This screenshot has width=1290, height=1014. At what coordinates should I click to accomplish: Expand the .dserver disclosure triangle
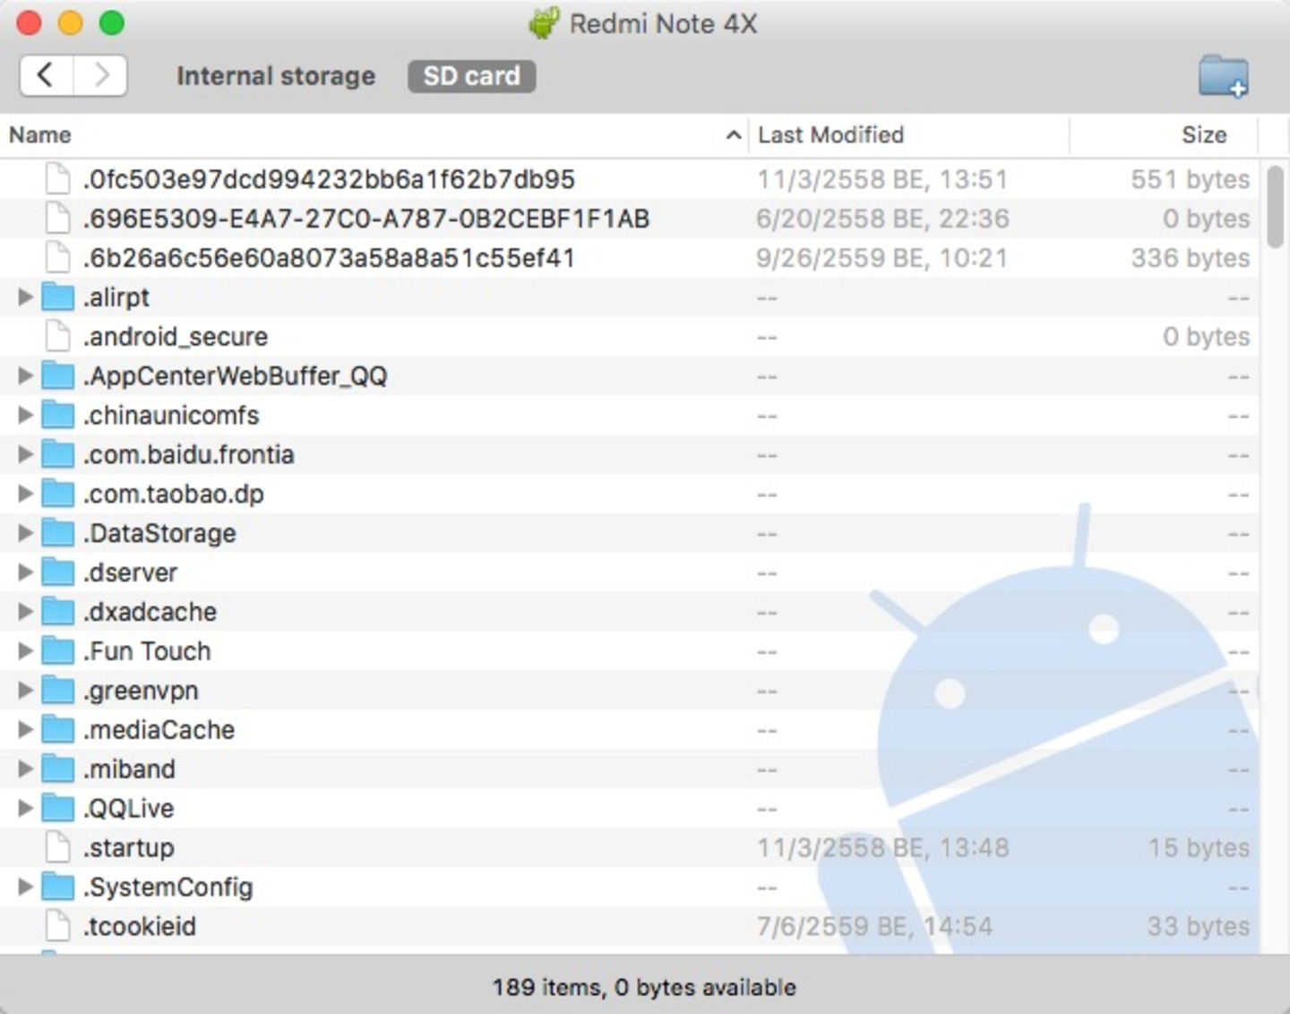point(25,572)
